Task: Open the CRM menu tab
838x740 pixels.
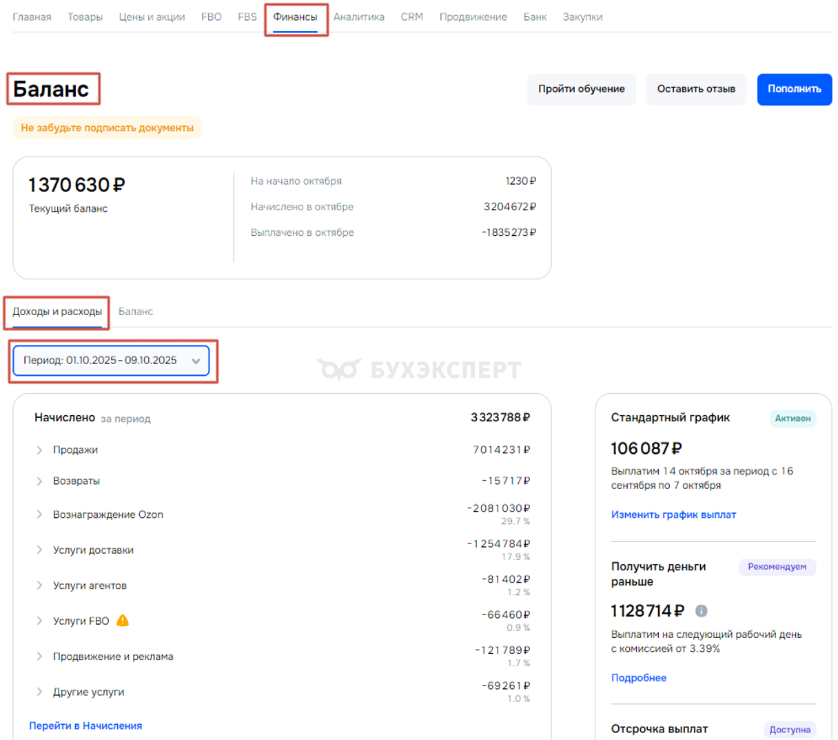Action: pos(412,17)
